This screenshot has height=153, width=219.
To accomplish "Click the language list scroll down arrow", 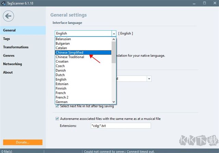I will click(x=114, y=102).
